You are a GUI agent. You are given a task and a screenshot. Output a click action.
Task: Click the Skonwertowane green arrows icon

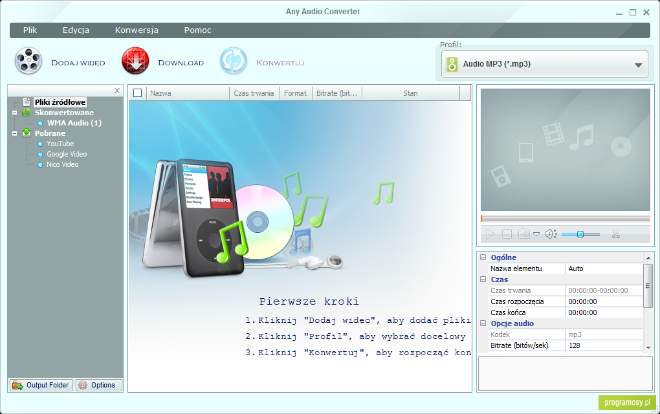tap(27, 113)
